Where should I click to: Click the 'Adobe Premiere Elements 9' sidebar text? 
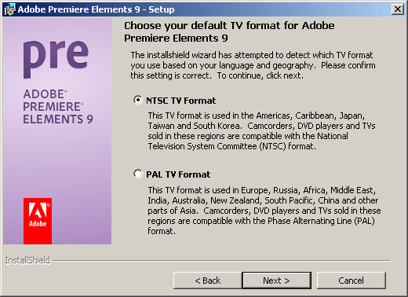pos(58,107)
